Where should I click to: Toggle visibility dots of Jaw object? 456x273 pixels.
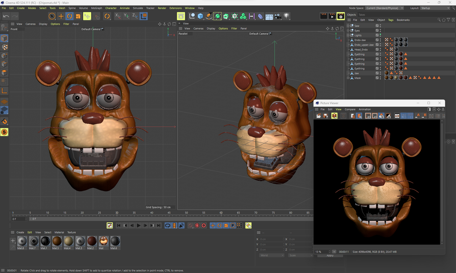point(380,73)
